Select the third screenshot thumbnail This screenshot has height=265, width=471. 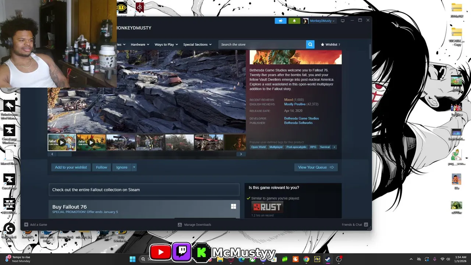point(121,142)
